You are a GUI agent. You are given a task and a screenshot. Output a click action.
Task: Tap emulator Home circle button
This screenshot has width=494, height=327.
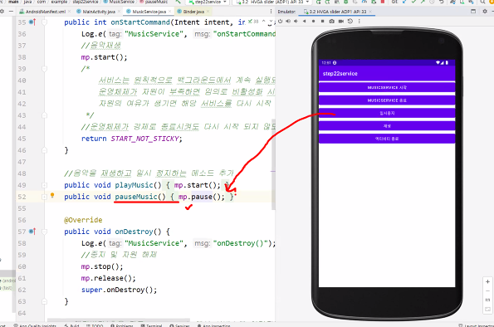313,21
